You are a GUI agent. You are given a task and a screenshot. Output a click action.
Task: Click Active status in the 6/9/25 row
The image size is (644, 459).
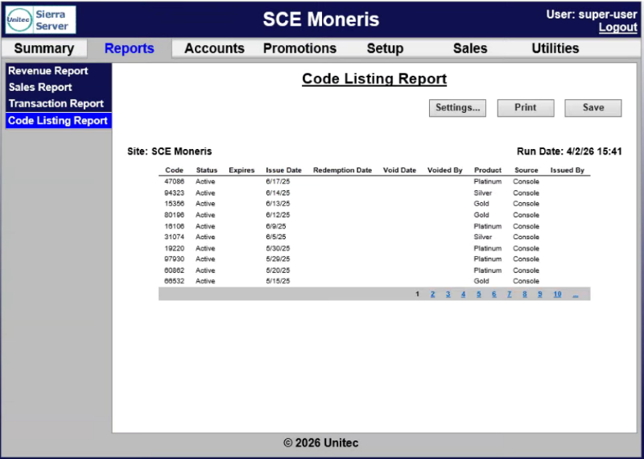205,226
